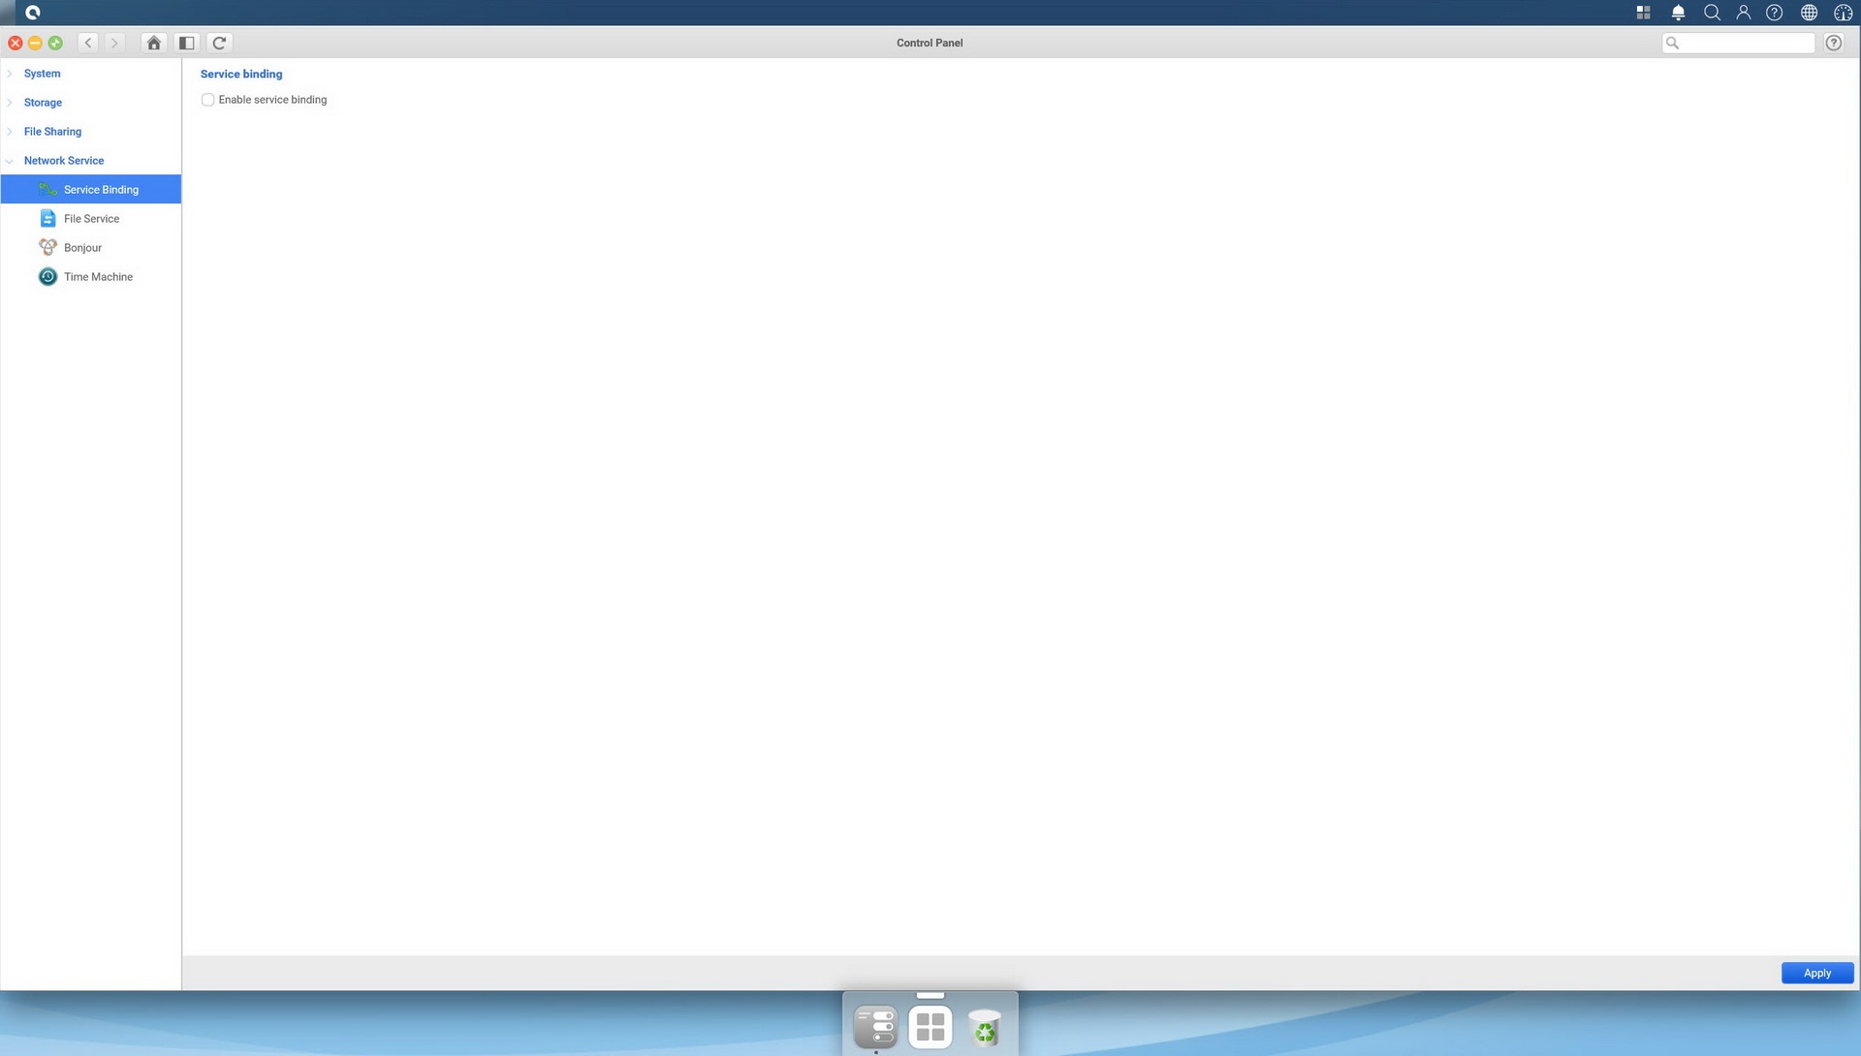1861x1056 pixels.
Task: Click the Control Panel help icon beside search
Action: pos(1833,43)
